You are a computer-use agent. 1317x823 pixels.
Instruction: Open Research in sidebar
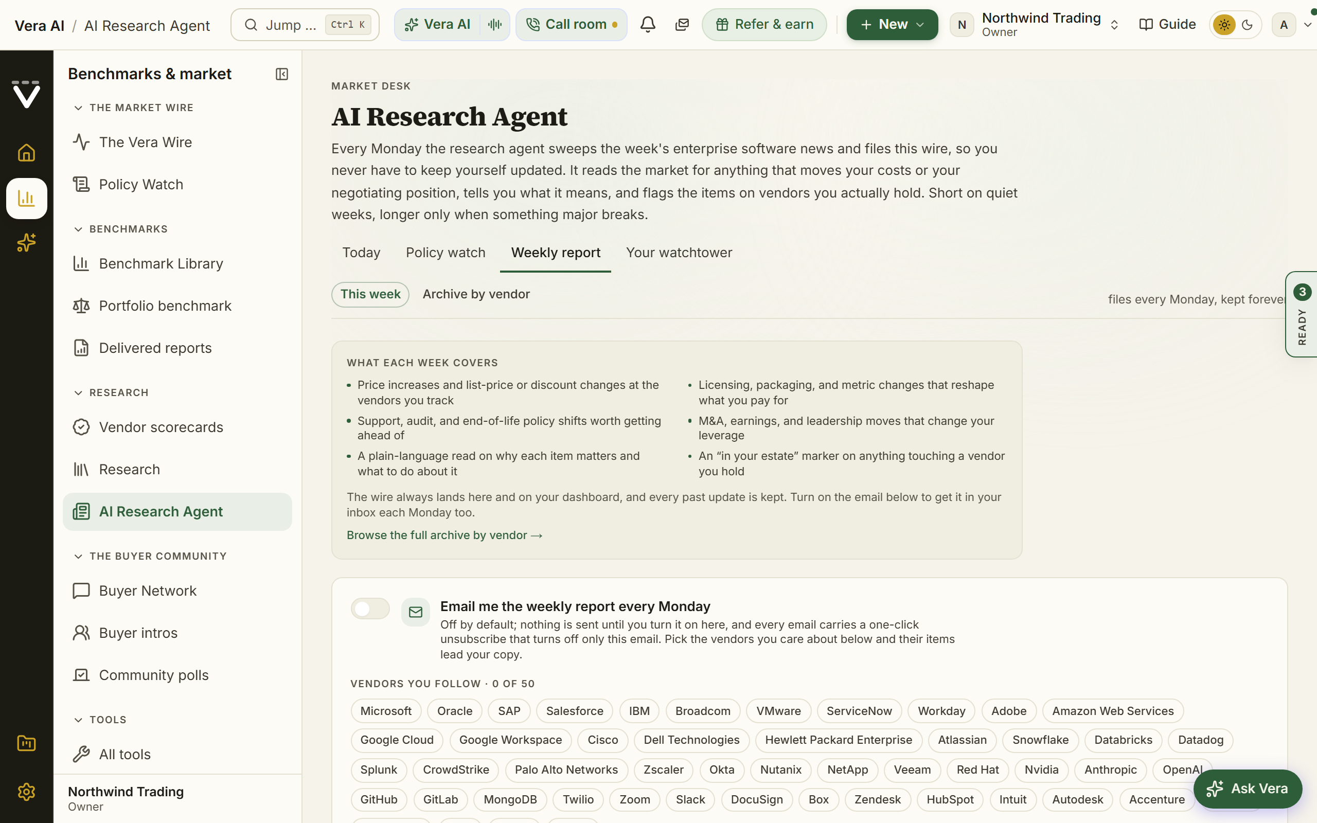(177, 469)
